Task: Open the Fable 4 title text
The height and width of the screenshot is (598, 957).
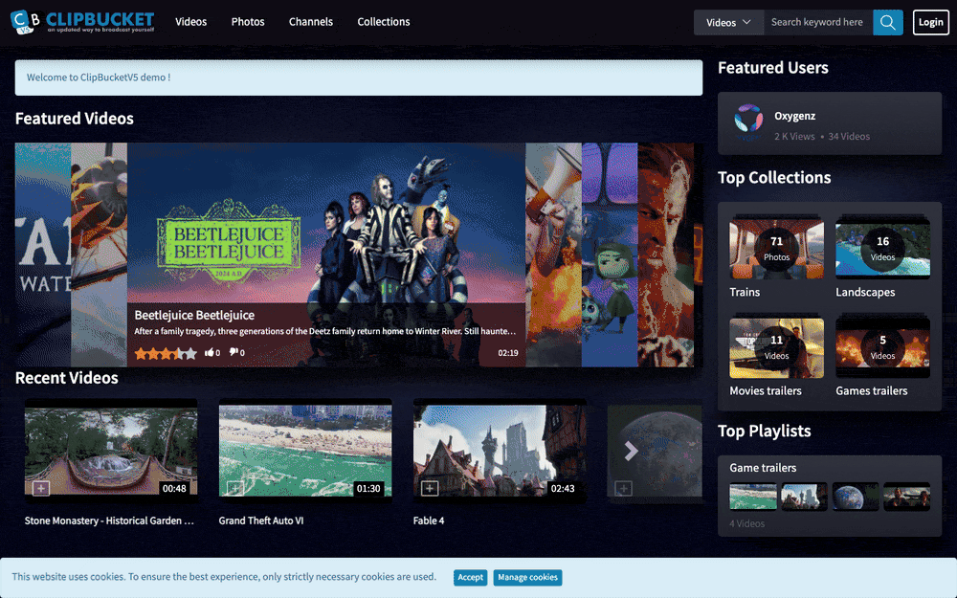Action: [429, 520]
